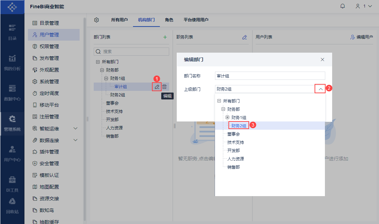Click the left menu vertical scrollbar
This screenshot has width=379, height=224.
pos(85,119)
